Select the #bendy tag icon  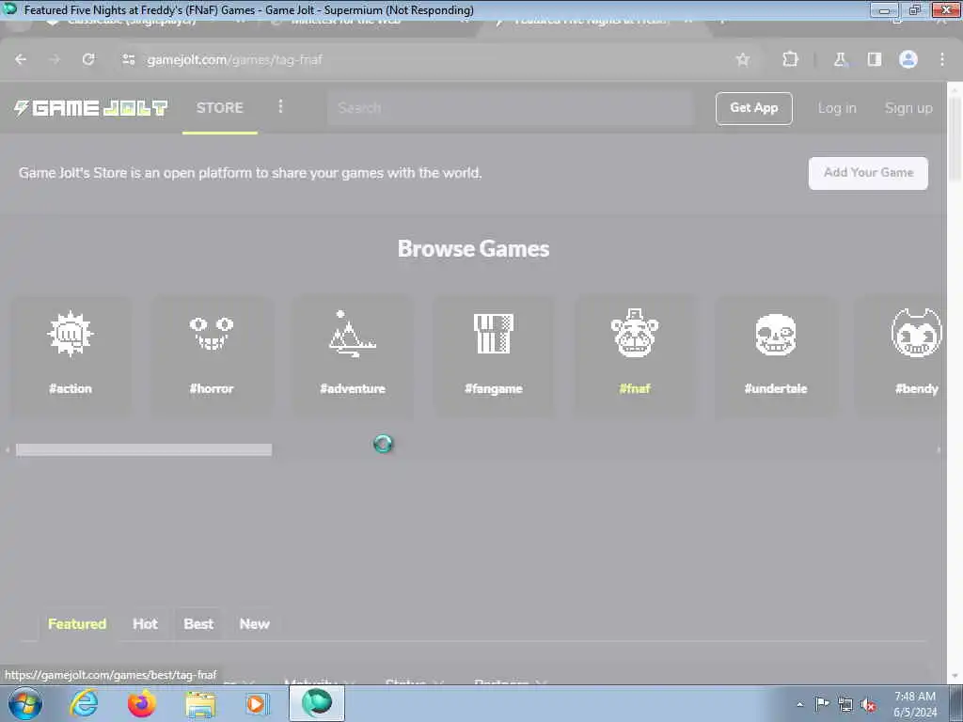[916, 334]
